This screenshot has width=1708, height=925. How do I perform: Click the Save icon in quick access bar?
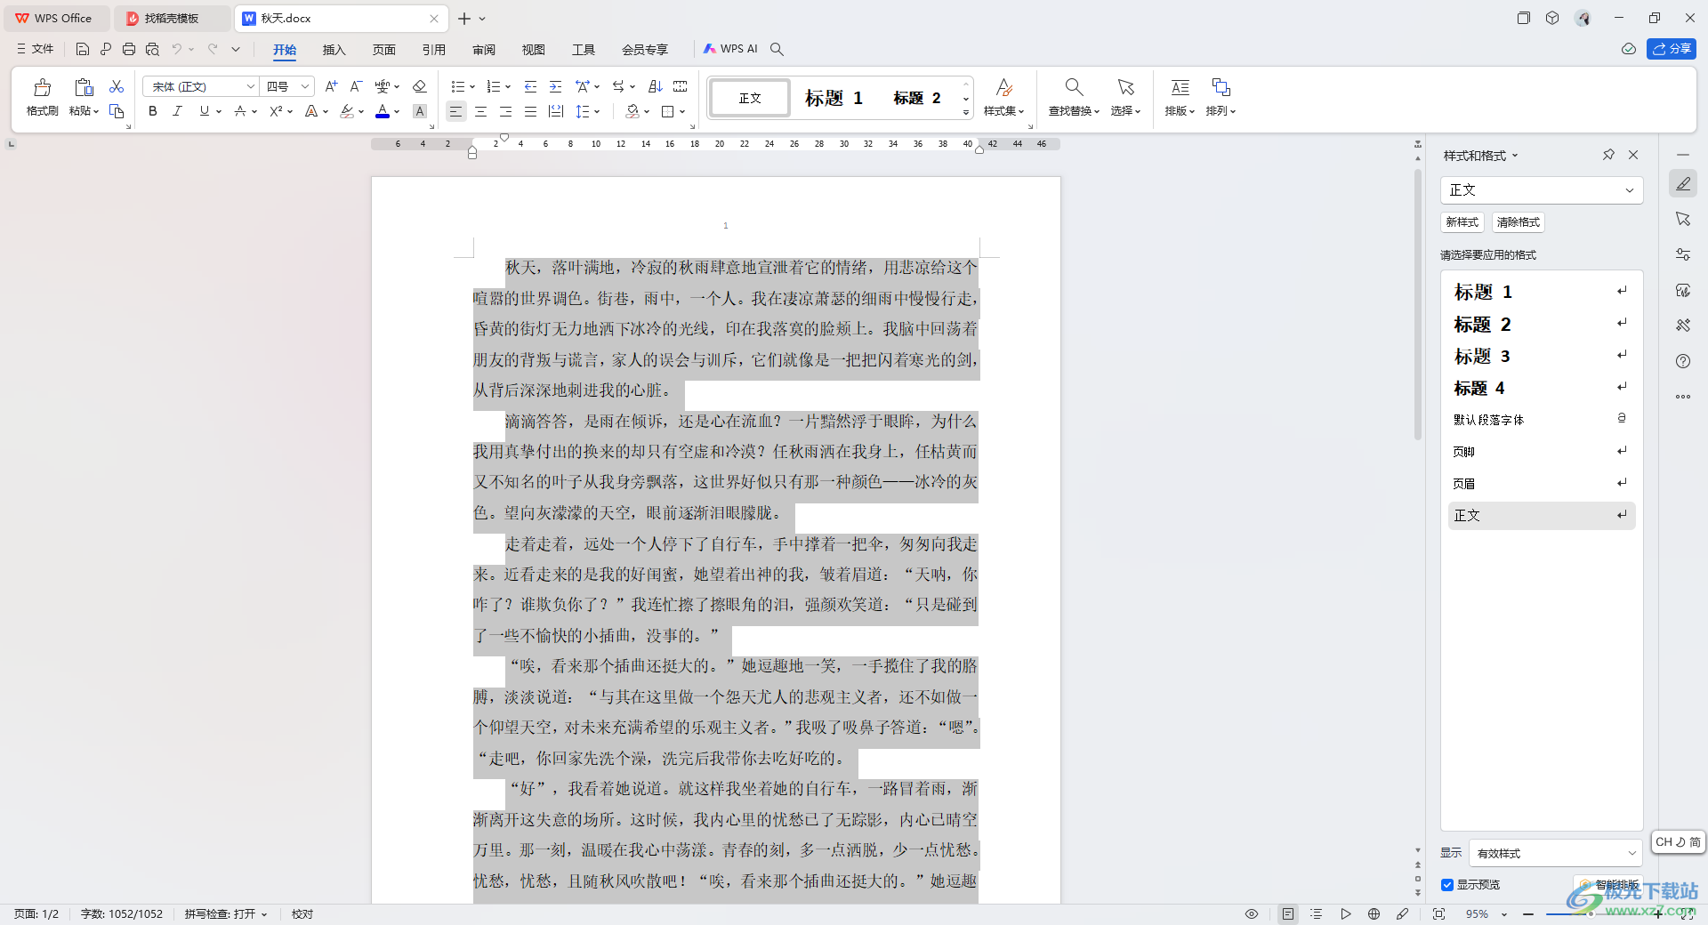point(83,49)
